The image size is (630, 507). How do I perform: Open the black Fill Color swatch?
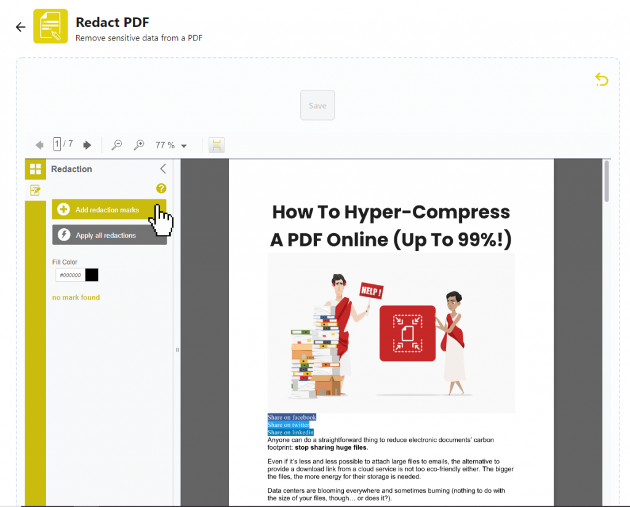pos(91,275)
